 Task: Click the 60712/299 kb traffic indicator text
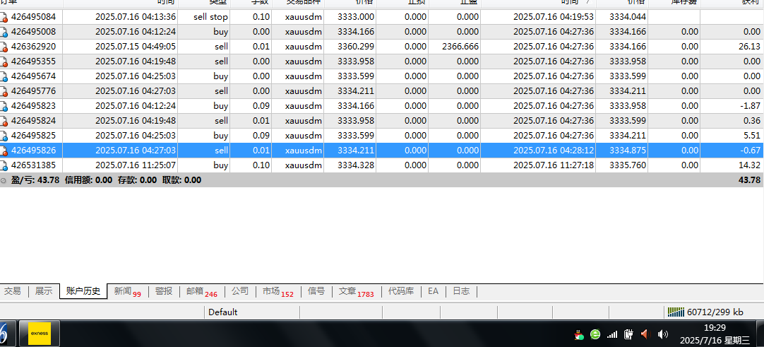(715, 312)
